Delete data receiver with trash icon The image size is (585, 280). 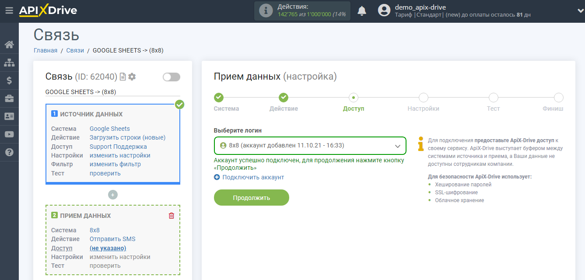coord(172,216)
